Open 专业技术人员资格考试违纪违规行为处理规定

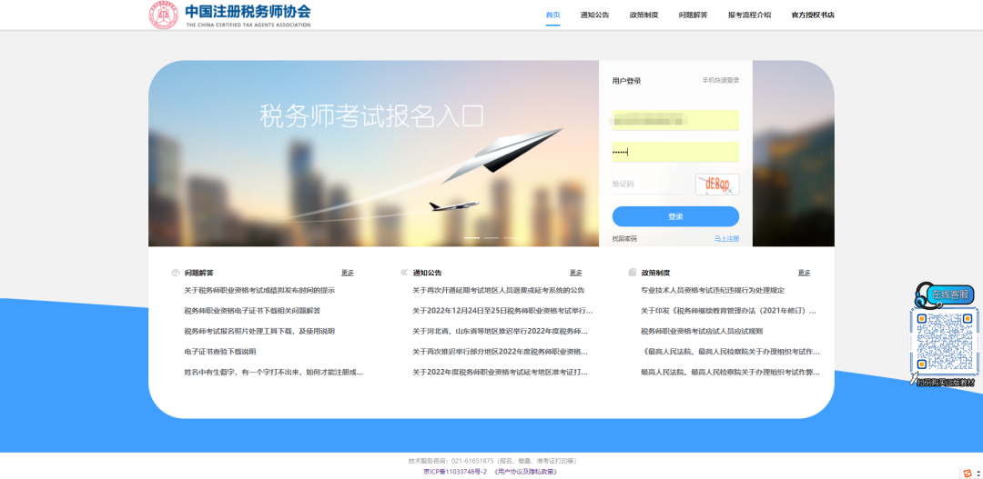coord(713,291)
